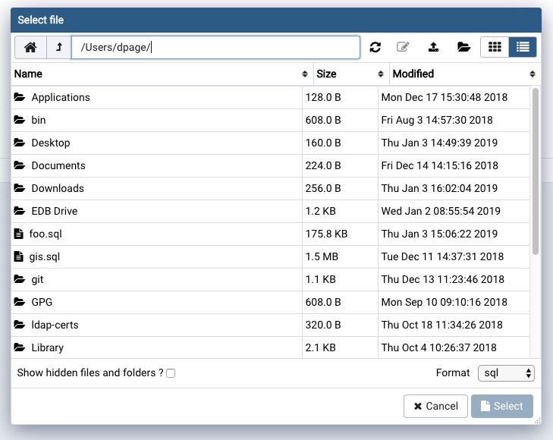Switch to grid view
The image size is (553, 440).
pyautogui.click(x=495, y=47)
